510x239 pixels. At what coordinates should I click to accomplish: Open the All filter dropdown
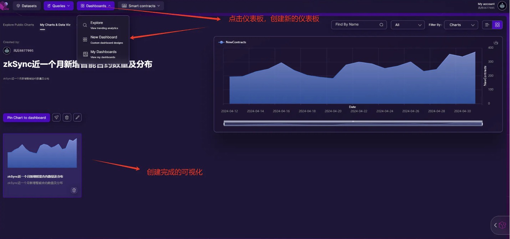[x=408, y=25]
